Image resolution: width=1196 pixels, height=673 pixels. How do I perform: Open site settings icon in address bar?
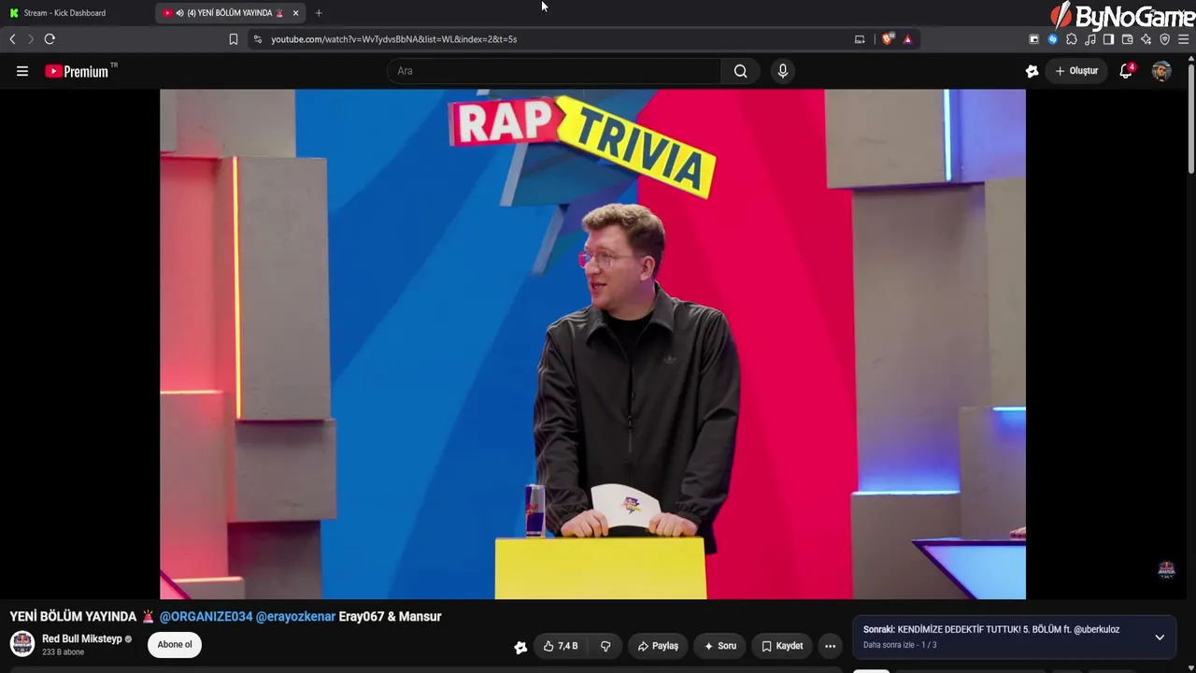coord(258,39)
